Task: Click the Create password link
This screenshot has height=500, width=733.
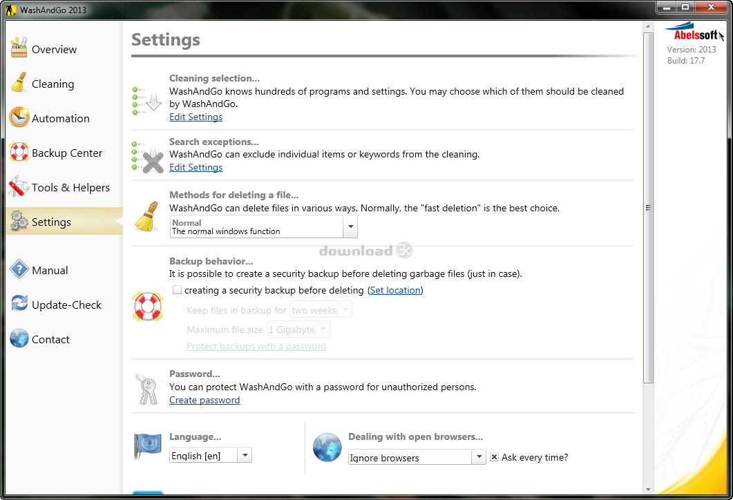Action: click(204, 400)
